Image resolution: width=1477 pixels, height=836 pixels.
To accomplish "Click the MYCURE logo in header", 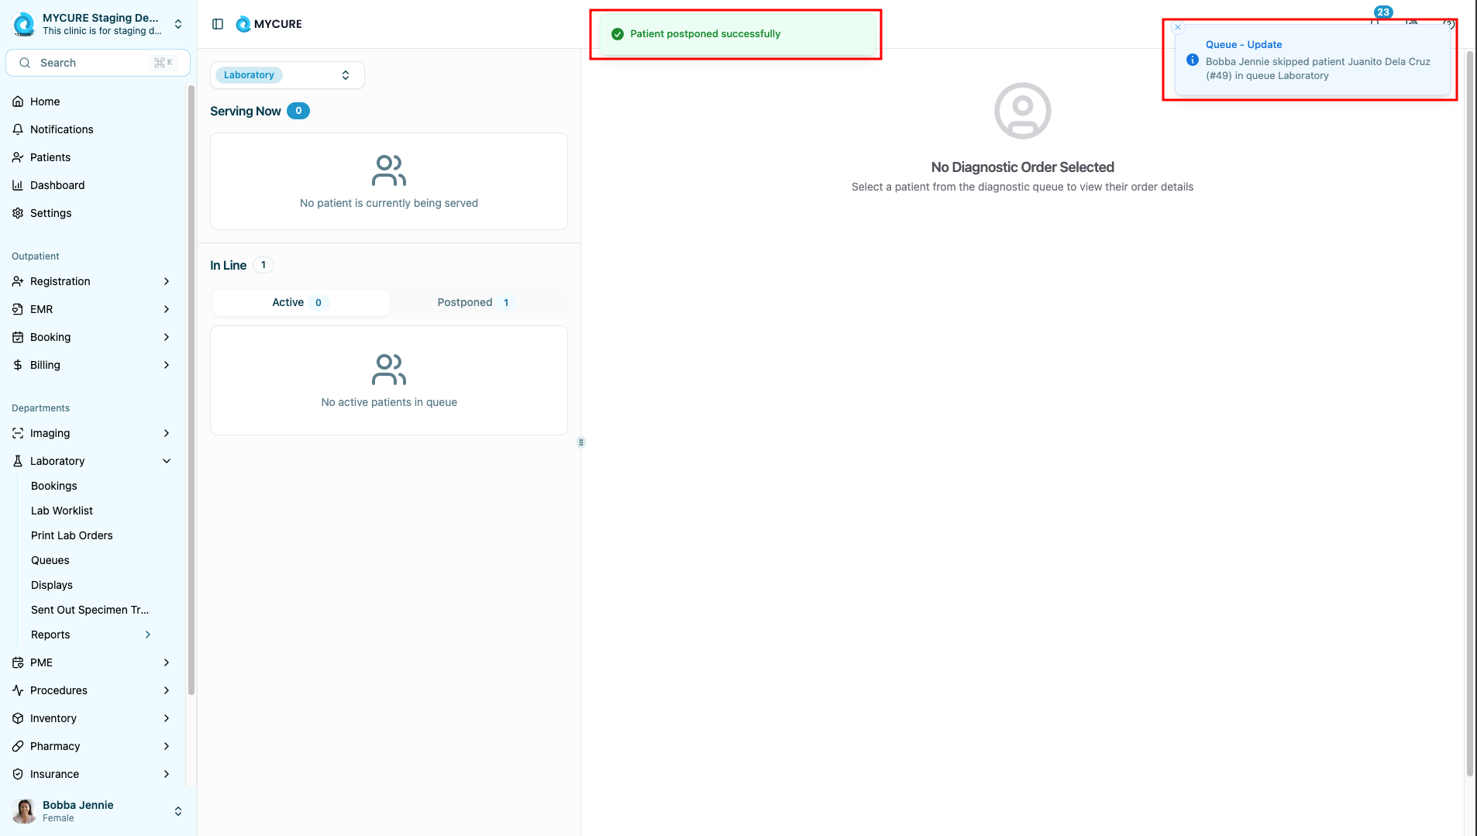I will coord(269,24).
